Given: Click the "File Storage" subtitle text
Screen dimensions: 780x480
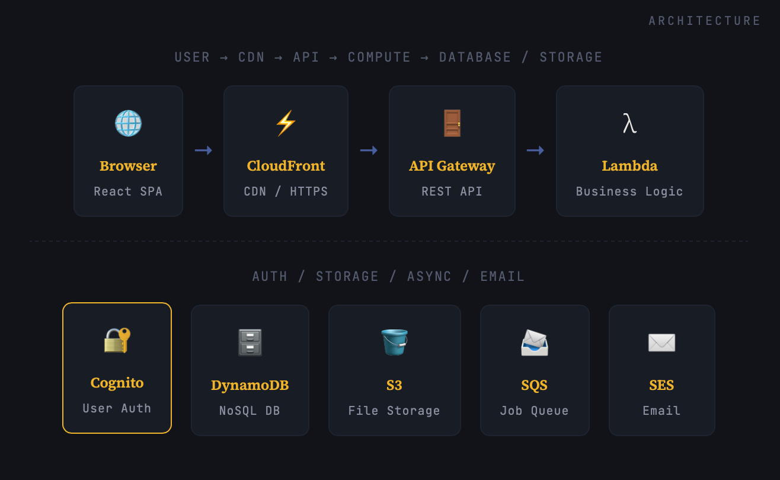Looking at the screenshot, I should click(x=394, y=411).
